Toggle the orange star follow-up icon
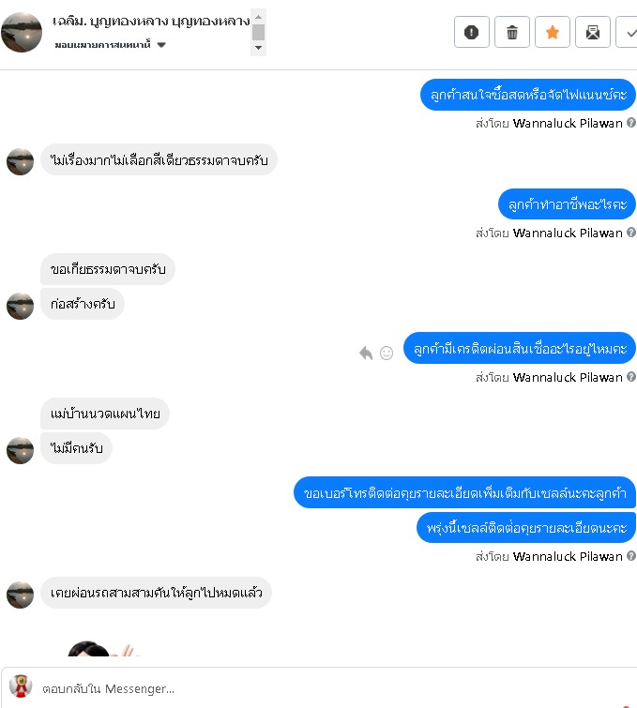The height and width of the screenshot is (708, 637). [x=552, y=32]
